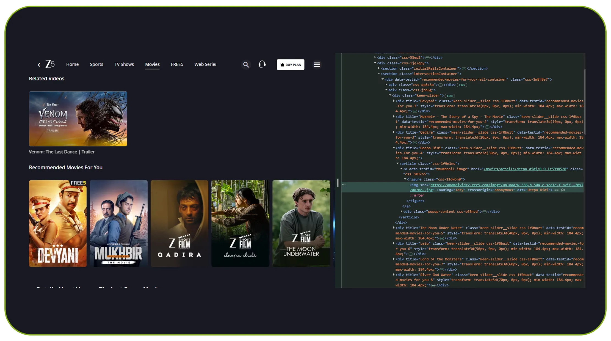
Task: Click the BUY PLAN button
Action: (x=291, y=65)
